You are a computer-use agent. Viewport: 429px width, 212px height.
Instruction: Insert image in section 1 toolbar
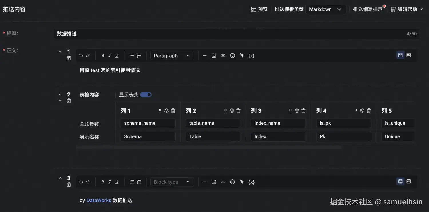point(214,56)
